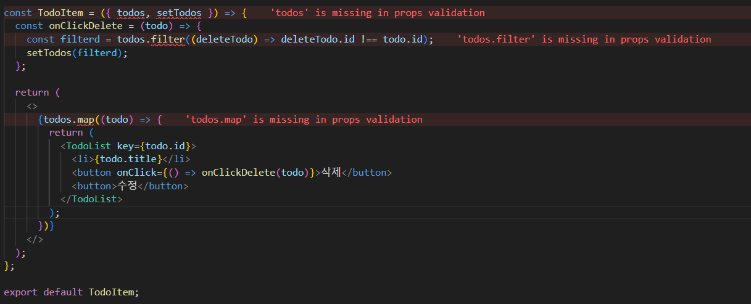Click the 수정 button text
Viewport: 751px width, 304px height.
point(128,186)
